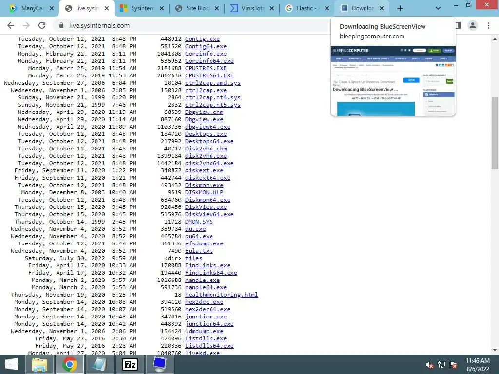This screenshot has width=499, height=374.
Task: Go back to the previous page
Action: 11,25
